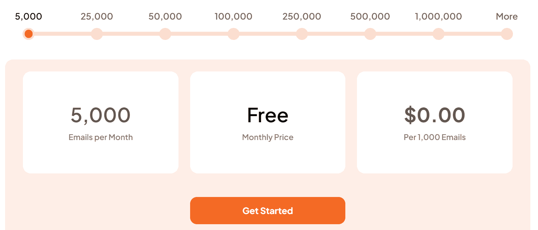Select the 5,000 Emails per Month card

pos(101,122)
